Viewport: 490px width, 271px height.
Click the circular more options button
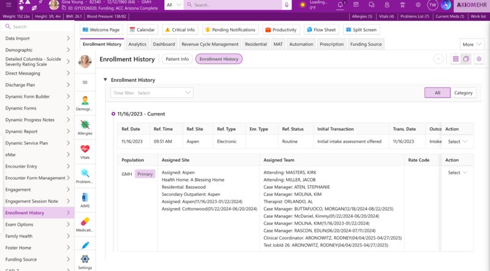pos(438,59)
